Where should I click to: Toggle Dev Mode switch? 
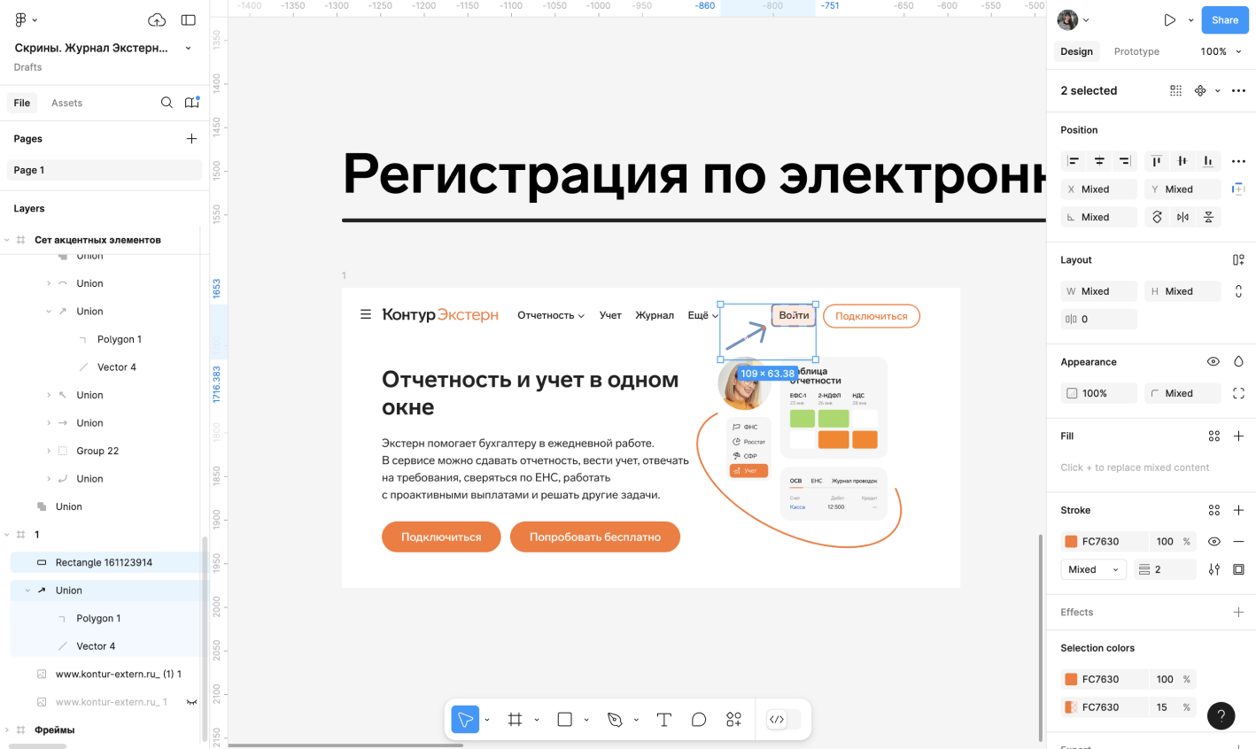click(783, 720)
